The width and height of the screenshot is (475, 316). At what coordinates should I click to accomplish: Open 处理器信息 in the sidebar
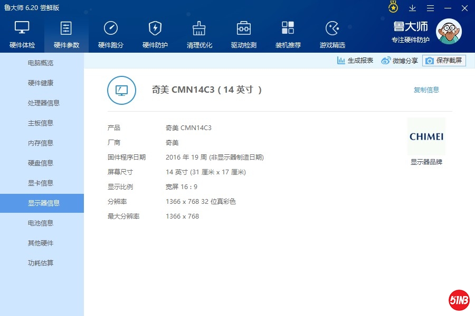43,103
